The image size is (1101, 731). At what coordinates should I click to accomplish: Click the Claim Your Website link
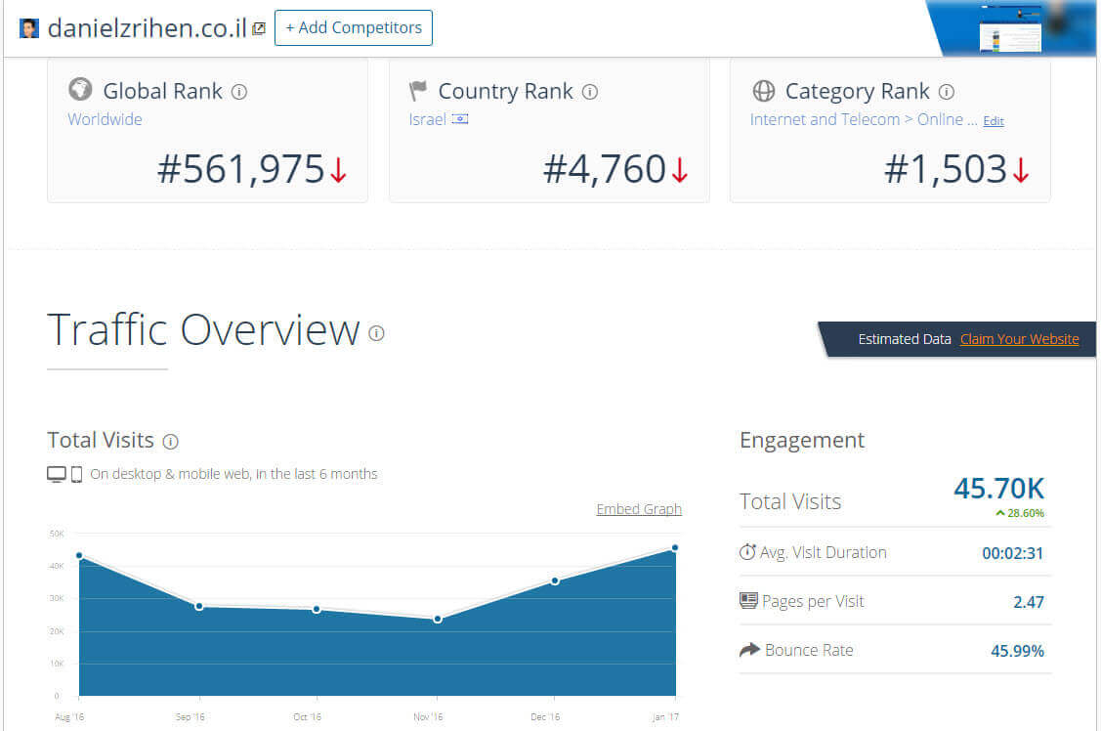tap(1019, 339)
